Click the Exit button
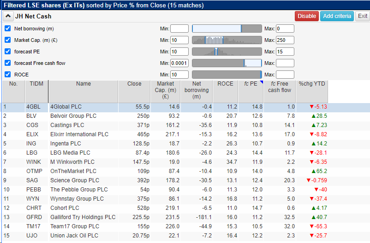The height and width of the screenshot is (243, 370). [x=363, y=16]
